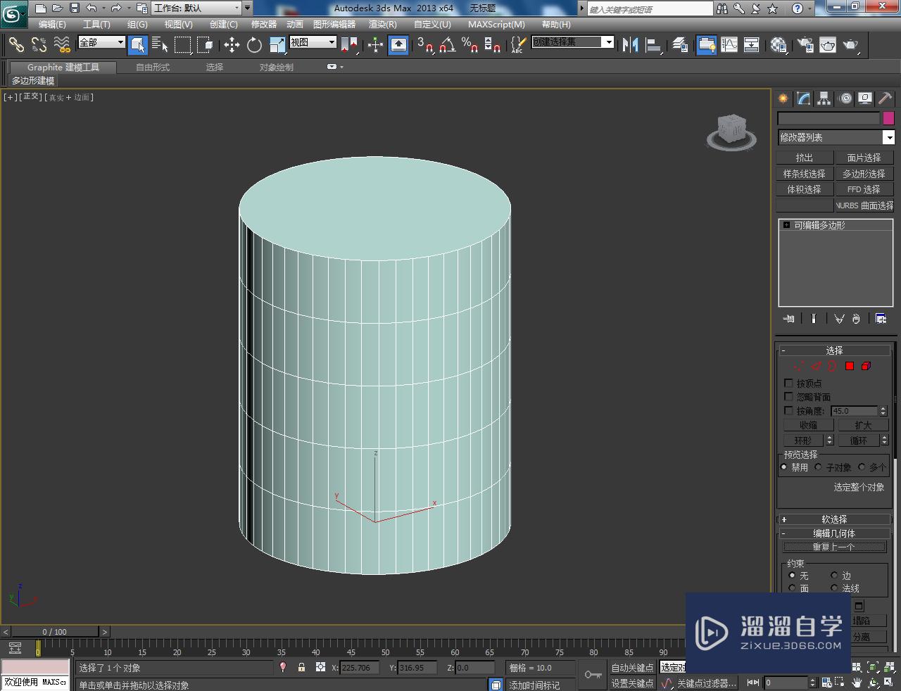Open the 全部 selection filter dropdown

pos(101,42)
